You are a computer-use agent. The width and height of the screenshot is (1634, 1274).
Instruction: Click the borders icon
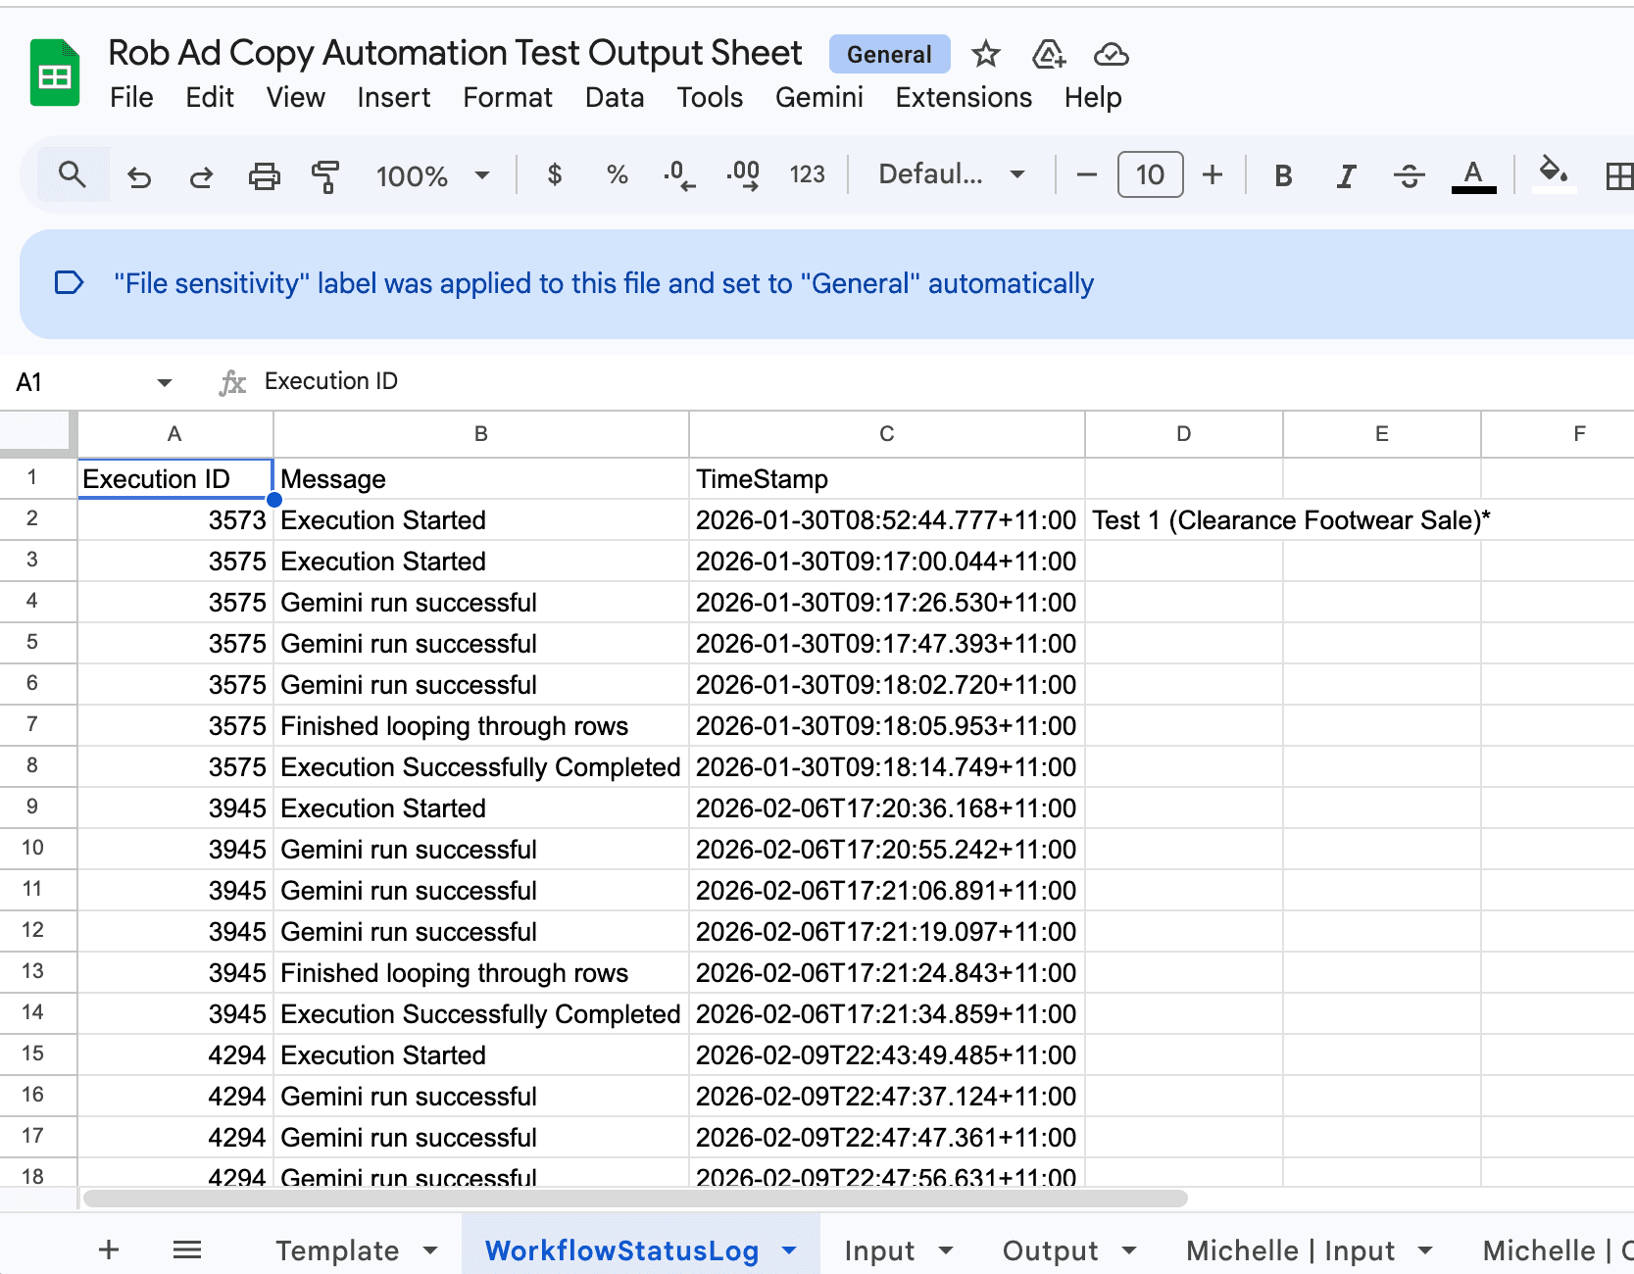[x=1617, y=176]
